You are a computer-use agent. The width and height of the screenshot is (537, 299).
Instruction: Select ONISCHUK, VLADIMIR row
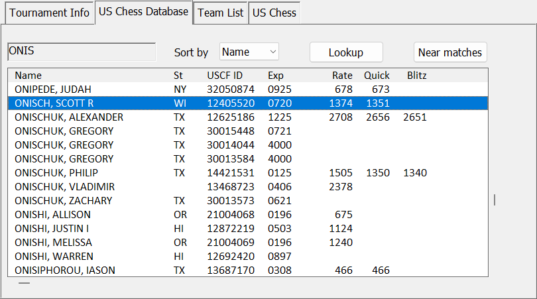tap(64, 187)
